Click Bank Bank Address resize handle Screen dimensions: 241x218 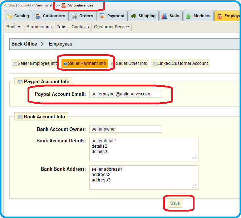pyautogui.click(x=194, y=186)
